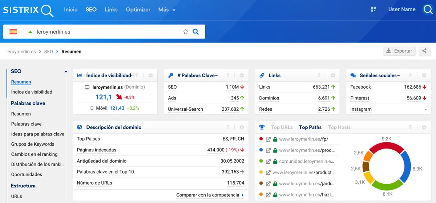Open external link icon for /hazl... path

(x=269, y=195)
